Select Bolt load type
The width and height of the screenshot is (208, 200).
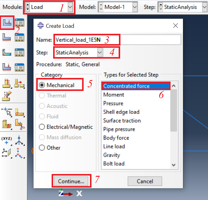[x=136, y=164]
